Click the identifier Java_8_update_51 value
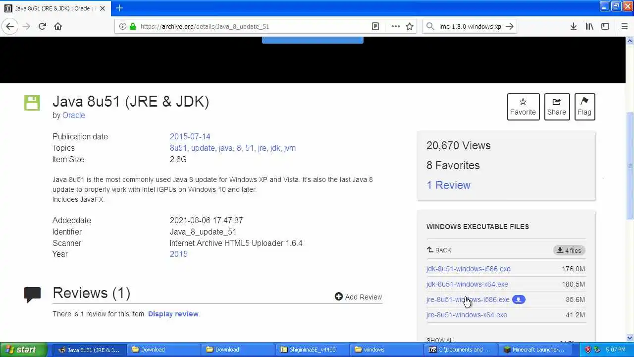Viewport: 634px width, 357px height. (203, 232)
